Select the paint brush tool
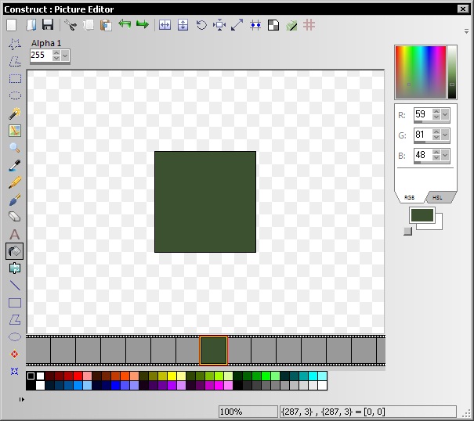Viewport: 474px width, 421px height. click(x=15, y=200)
